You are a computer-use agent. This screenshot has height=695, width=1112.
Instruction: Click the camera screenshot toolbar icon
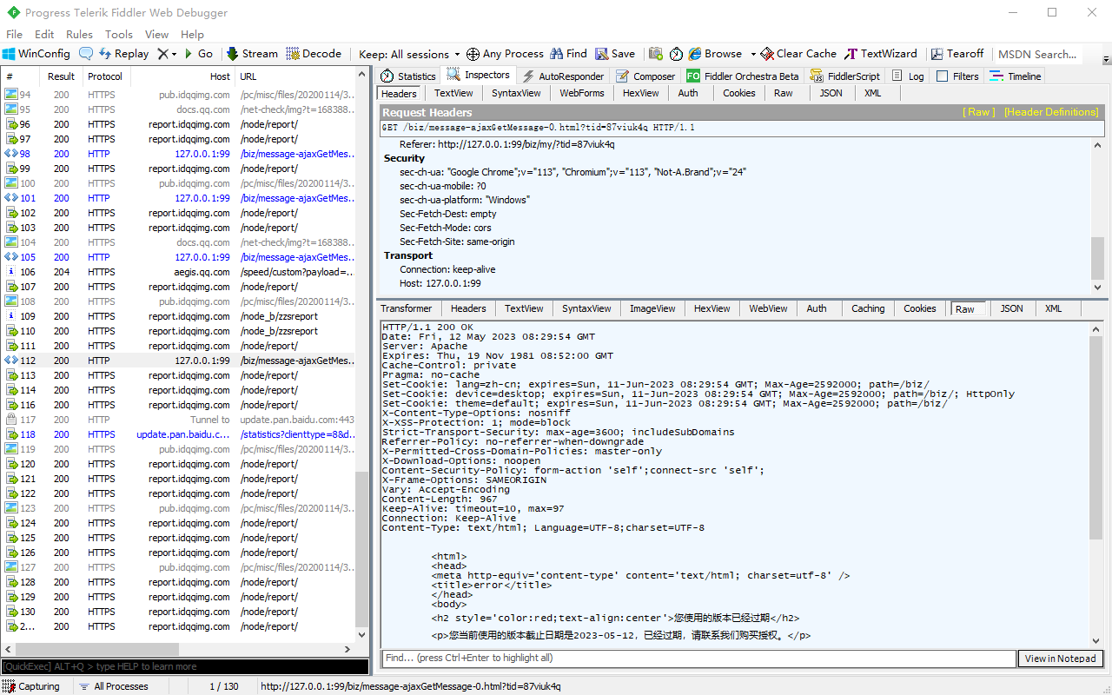(x=656, y=54)
